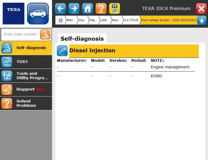
Task: Click the Model: column header
Action: [x=98, y=61]
